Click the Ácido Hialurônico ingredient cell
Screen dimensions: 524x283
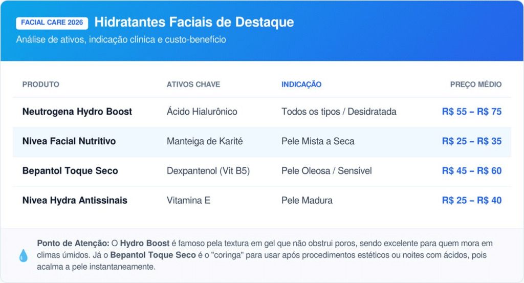(x=202, y=112)
